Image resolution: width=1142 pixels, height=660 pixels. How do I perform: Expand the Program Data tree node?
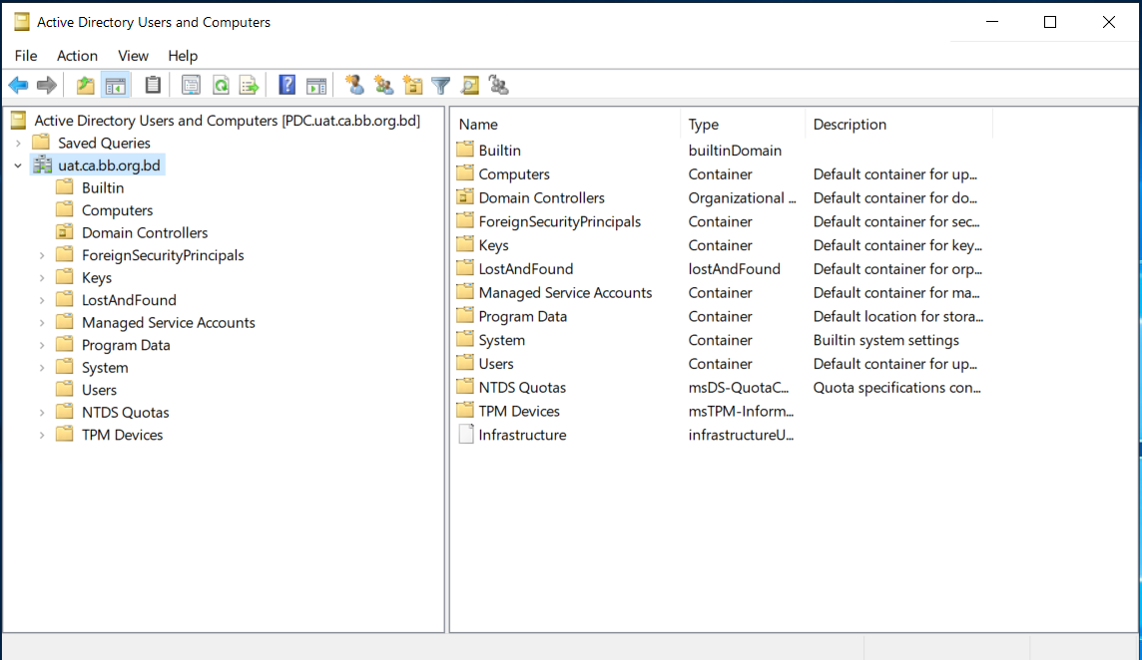pos(42,346)
